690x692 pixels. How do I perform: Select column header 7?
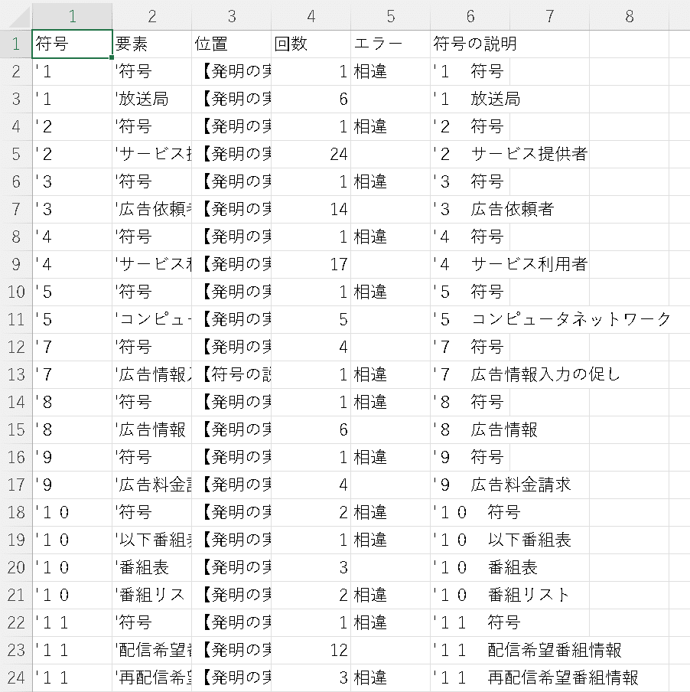pyautogui.click(x=550, y=16)
